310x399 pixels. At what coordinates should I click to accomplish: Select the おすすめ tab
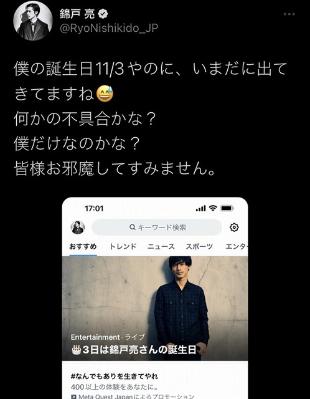click(x=83, y=247)
